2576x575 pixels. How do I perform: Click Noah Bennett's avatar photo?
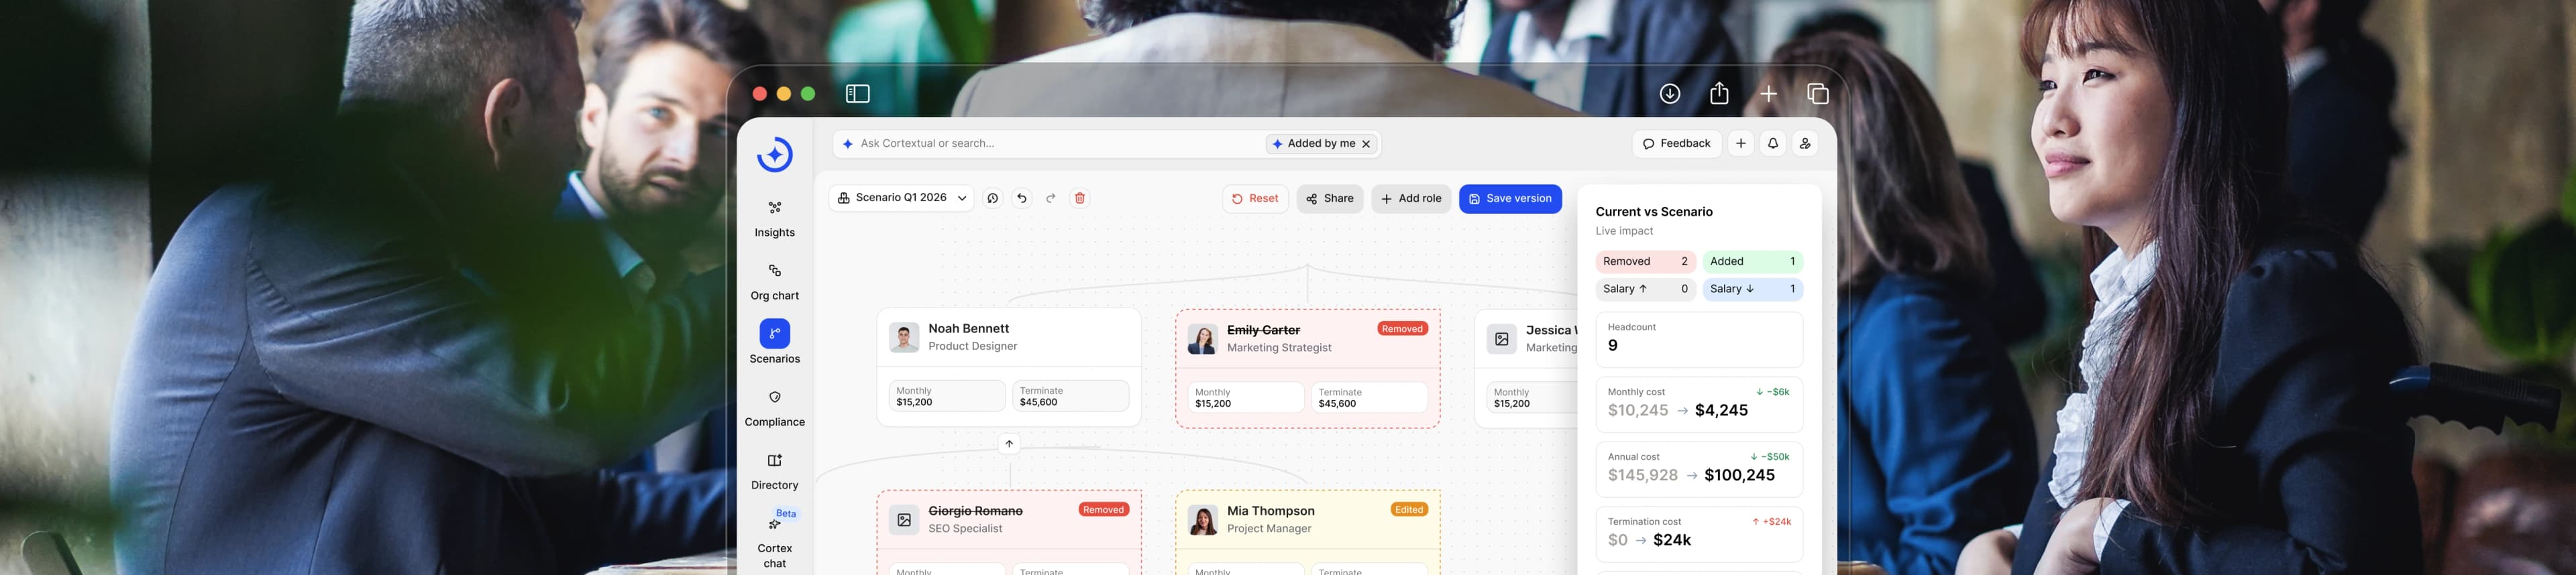(x=904, y=337)
